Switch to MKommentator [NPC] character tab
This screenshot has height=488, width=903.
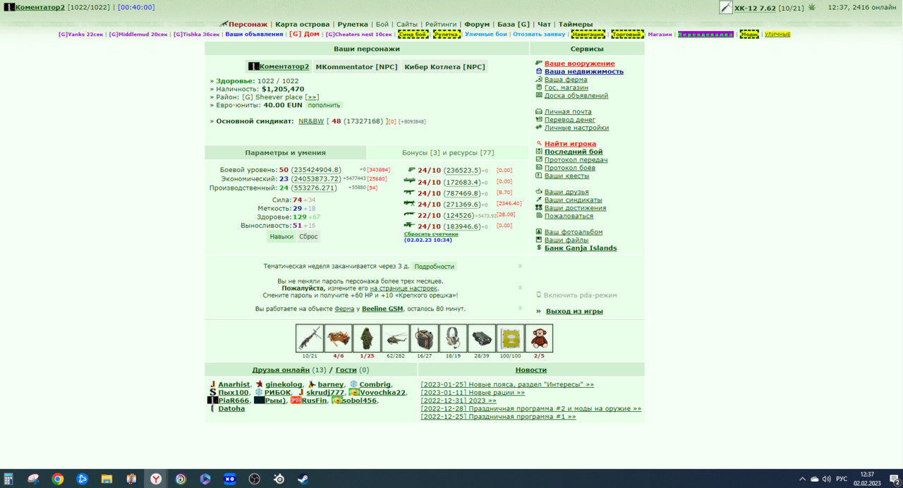[356, 66]
